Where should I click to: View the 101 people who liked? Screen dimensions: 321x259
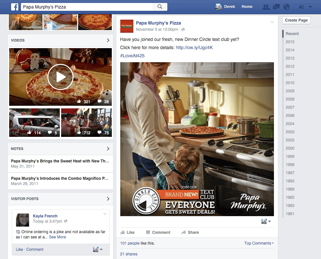(x=130, y=243)
